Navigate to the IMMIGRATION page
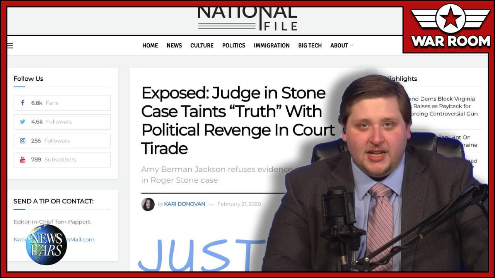The image size is (495, 278). point(271,46)
